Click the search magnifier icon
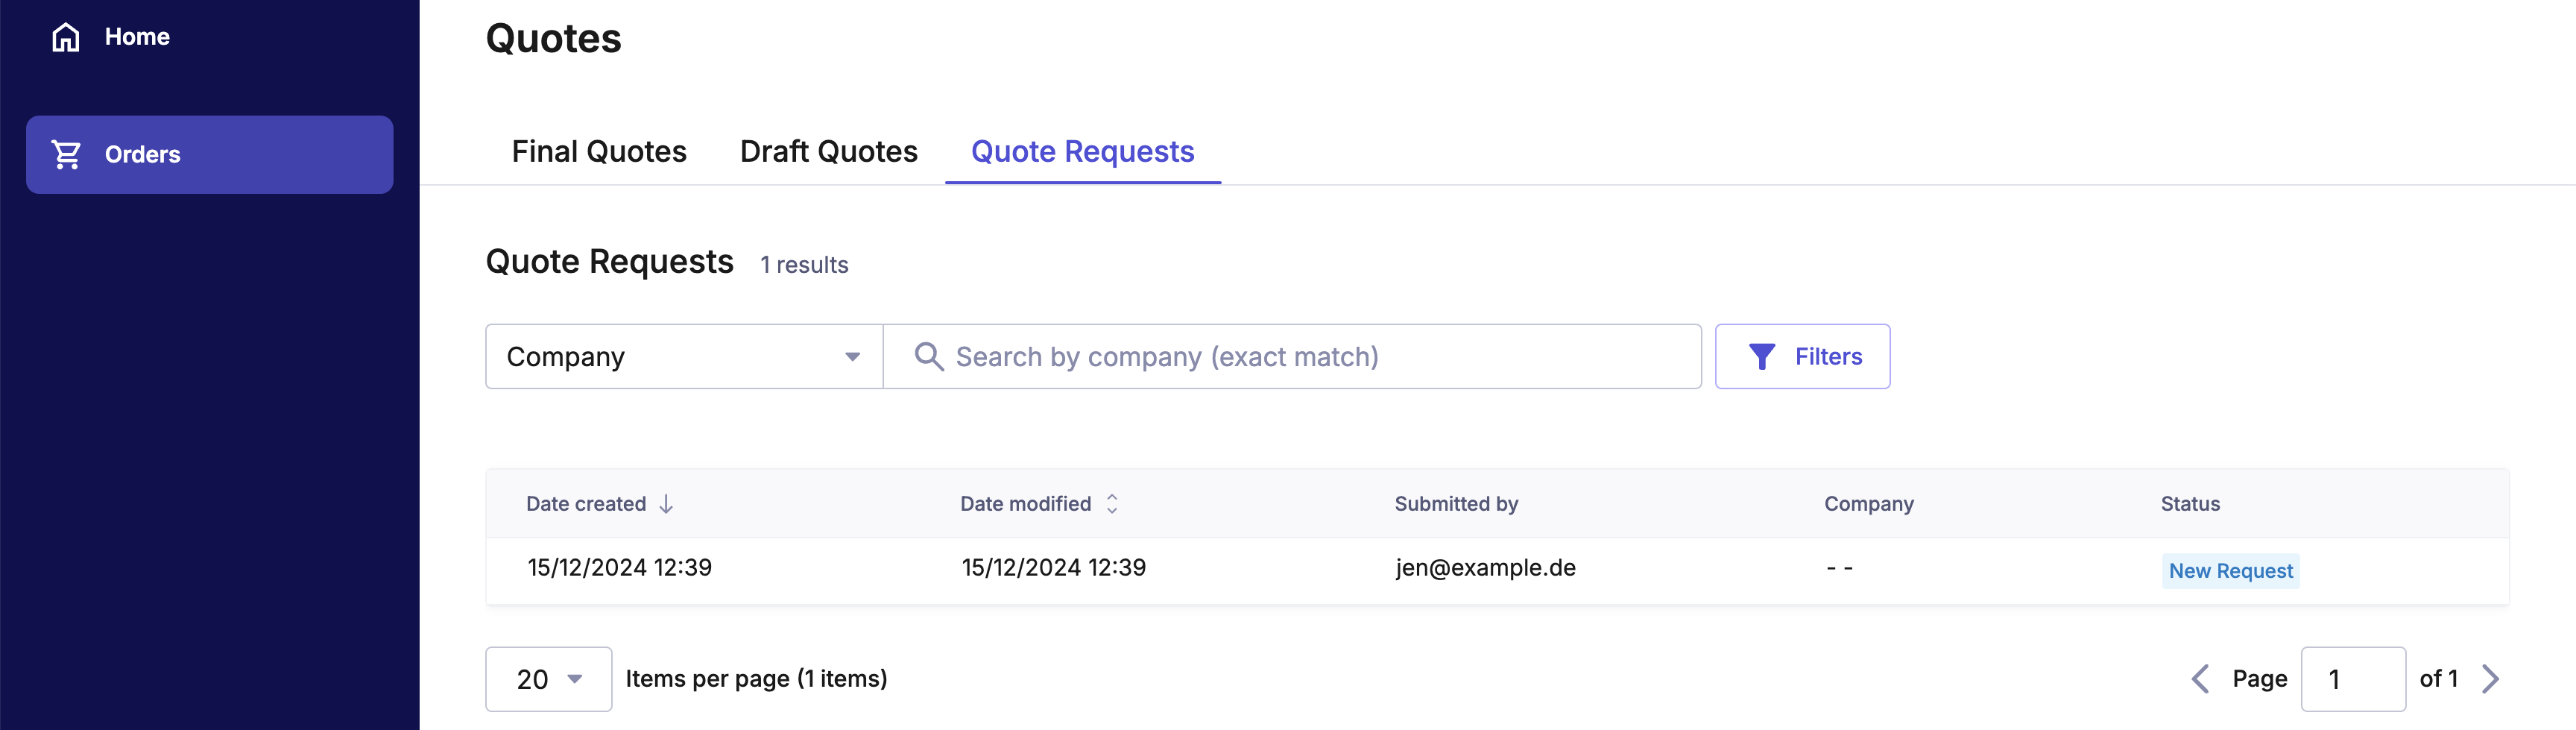The width and height of the screenshot is (2576, 730). point(928,357)
